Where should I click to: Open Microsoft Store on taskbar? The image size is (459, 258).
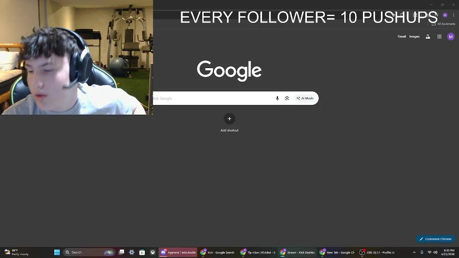[x=142, y=252]
